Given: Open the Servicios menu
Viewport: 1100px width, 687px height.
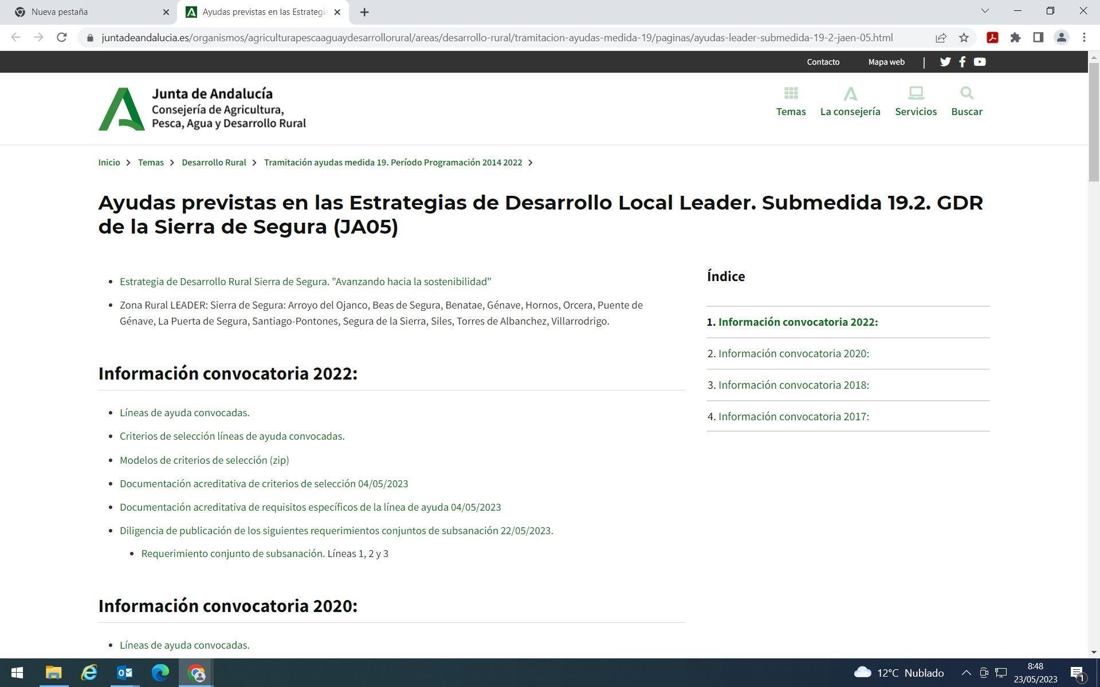Looking at the screenshot, I should pos(916,102).
